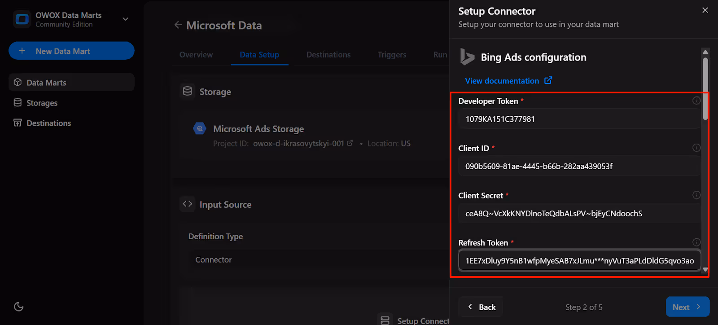The image size is (718, 325).
Task: Click the plus icon in New Data Mart
Action: click(x=22, y=51)
